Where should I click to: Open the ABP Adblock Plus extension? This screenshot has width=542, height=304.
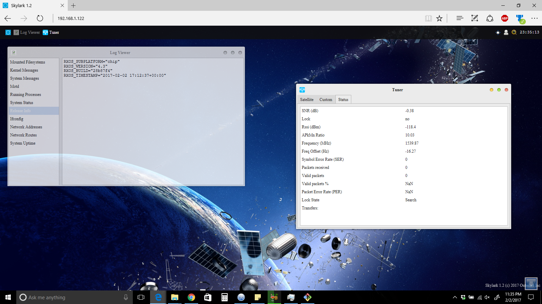[x=505, y=18]
